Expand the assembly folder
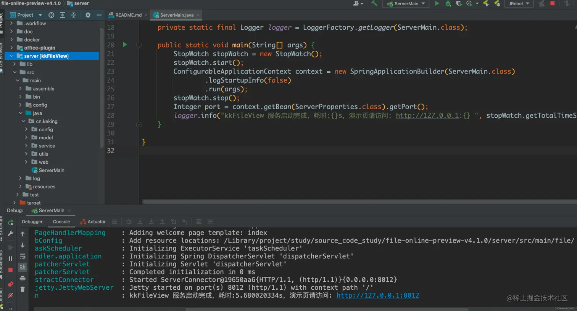This screenshot has height=311, width=577. click(x=20, y=89)
